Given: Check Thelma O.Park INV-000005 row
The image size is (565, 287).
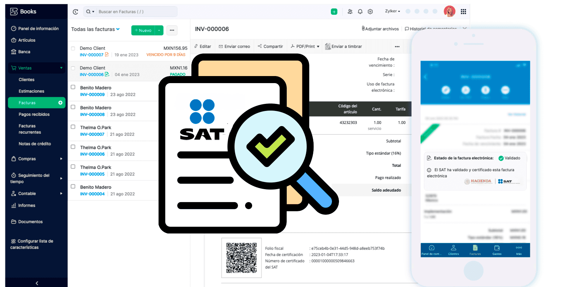Looking at the screenshot, I should [73, 167].
